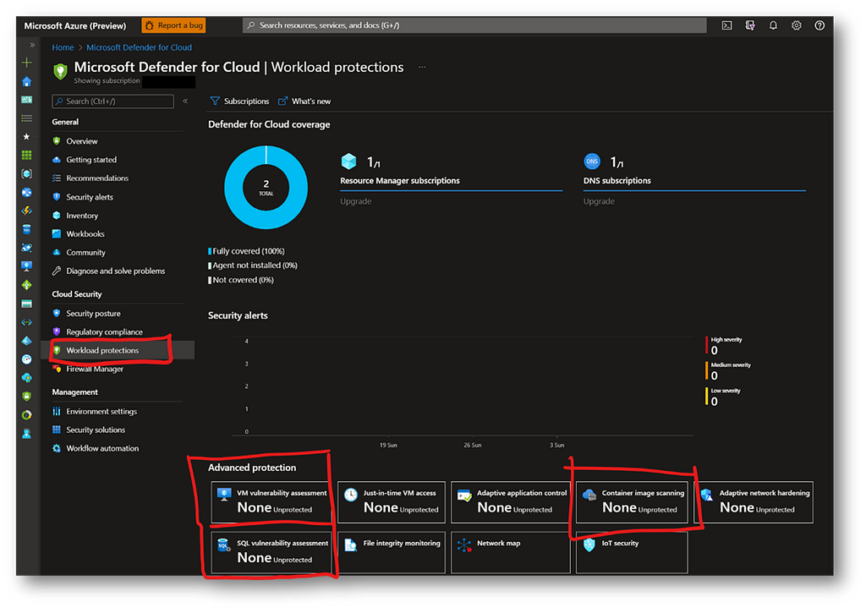Click the Agent not installed (0%) legend
The image size is (866, 613).
pyautogui.click(x=253, y=265)
